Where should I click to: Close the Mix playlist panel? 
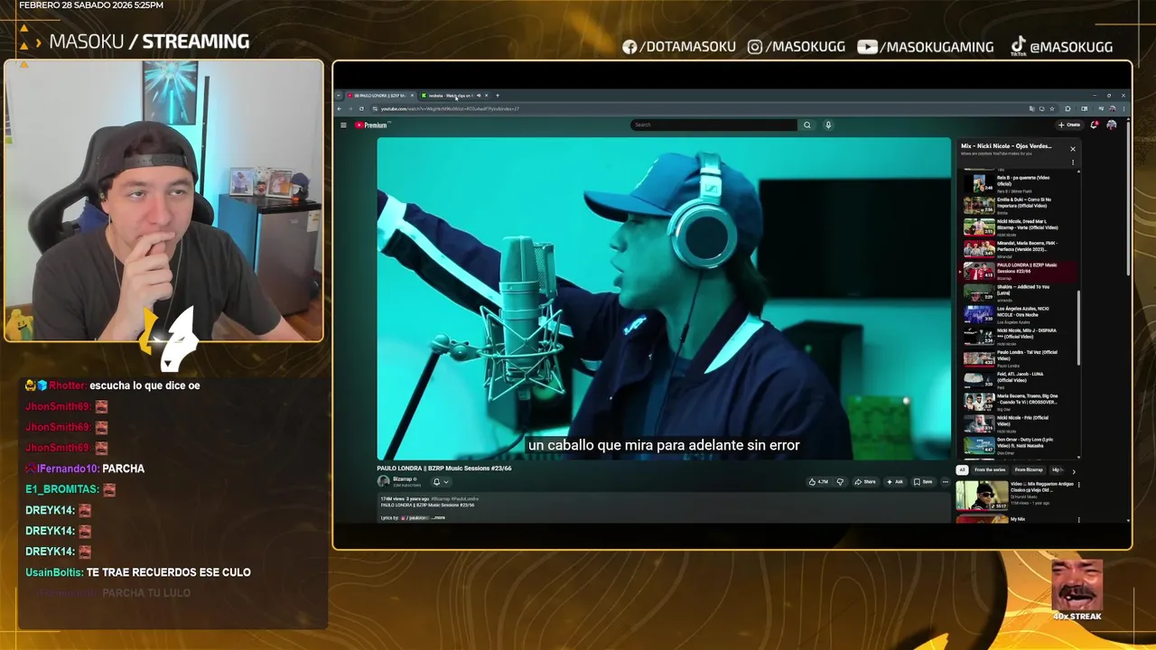(1073, 149)
